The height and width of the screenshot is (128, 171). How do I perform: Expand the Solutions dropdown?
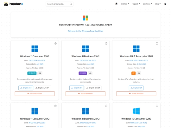[x=148, y=4]
